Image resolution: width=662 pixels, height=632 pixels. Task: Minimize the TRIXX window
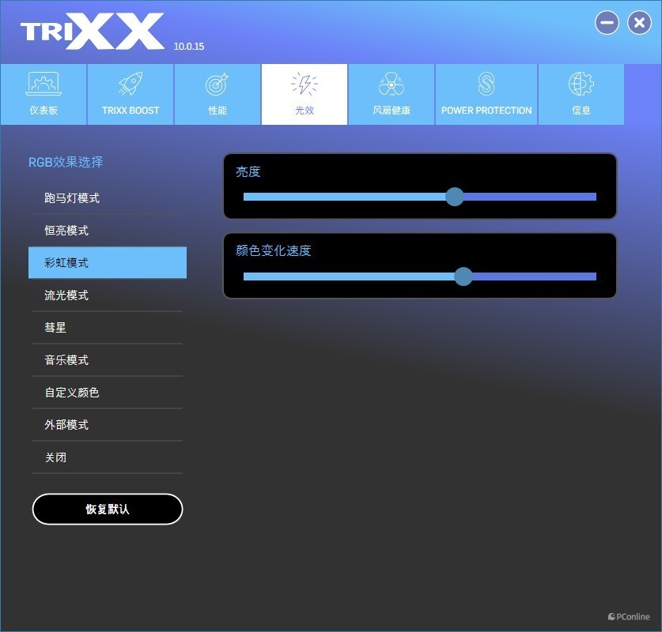[x=607, y=23]
